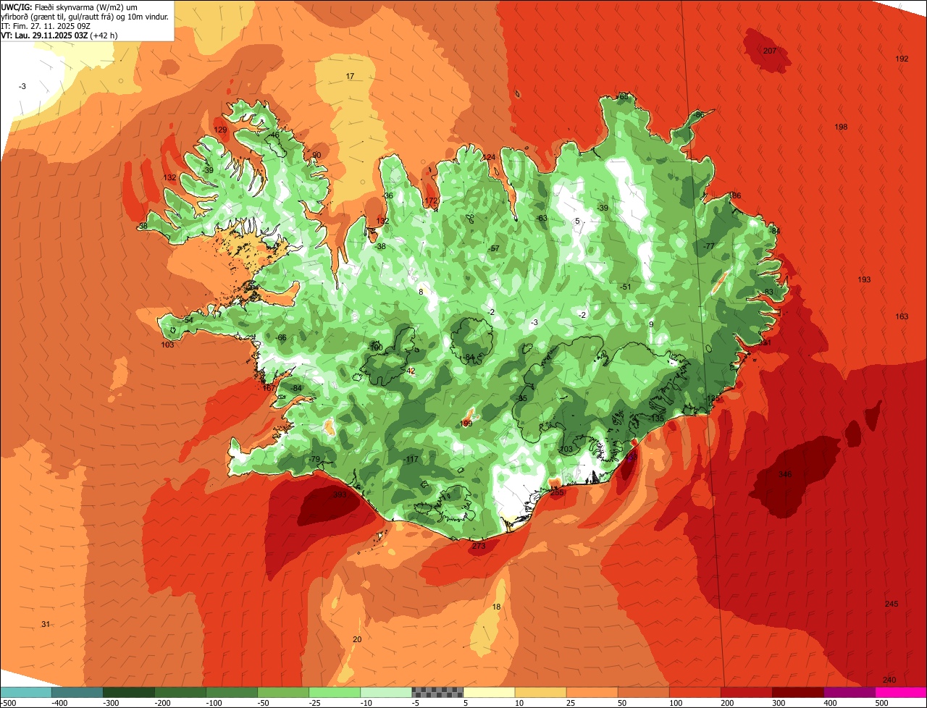This screenshot has width=927, height=708.
Task: Pick the light orange legend swatch between 25 and 50
Action: [x=592, y=692]
